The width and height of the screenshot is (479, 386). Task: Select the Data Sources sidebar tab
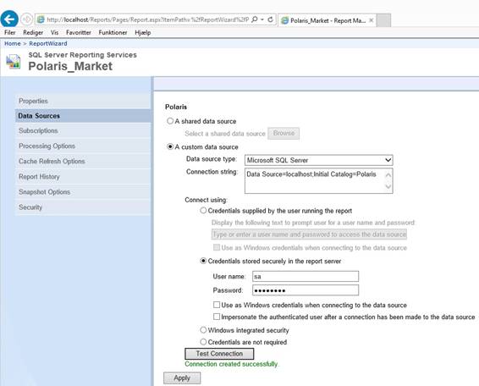(x=83, y=116)
